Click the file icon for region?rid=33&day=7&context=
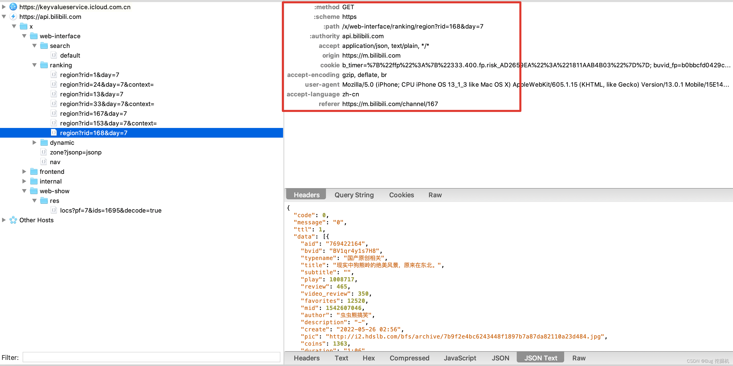Image resolution: width=733 pixels, height=366 pixels. [54, 103]
